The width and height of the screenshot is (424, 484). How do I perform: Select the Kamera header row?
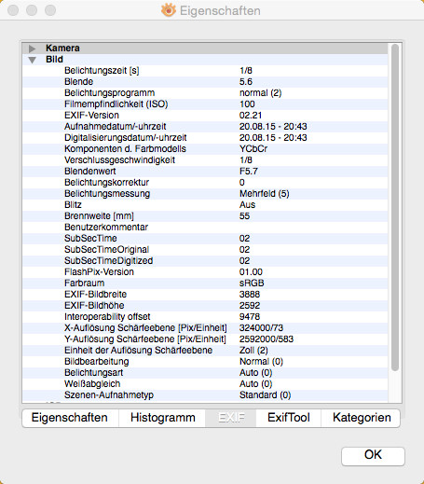205,48
